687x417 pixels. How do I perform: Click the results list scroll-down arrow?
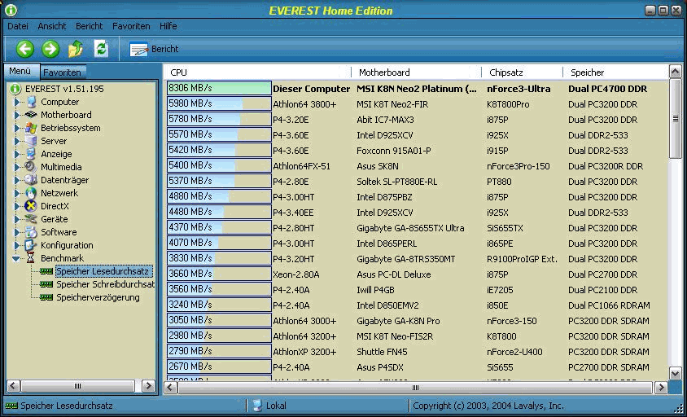pos(675,374)
